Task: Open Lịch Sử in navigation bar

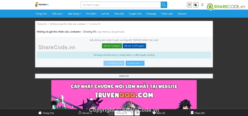Action: click(105, 14)
